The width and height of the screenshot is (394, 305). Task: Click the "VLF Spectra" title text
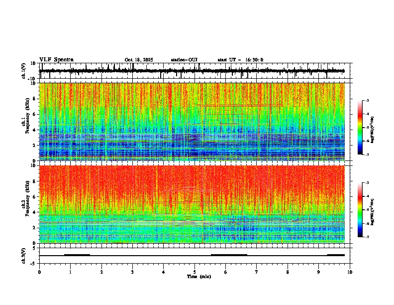tap(56, 60)
